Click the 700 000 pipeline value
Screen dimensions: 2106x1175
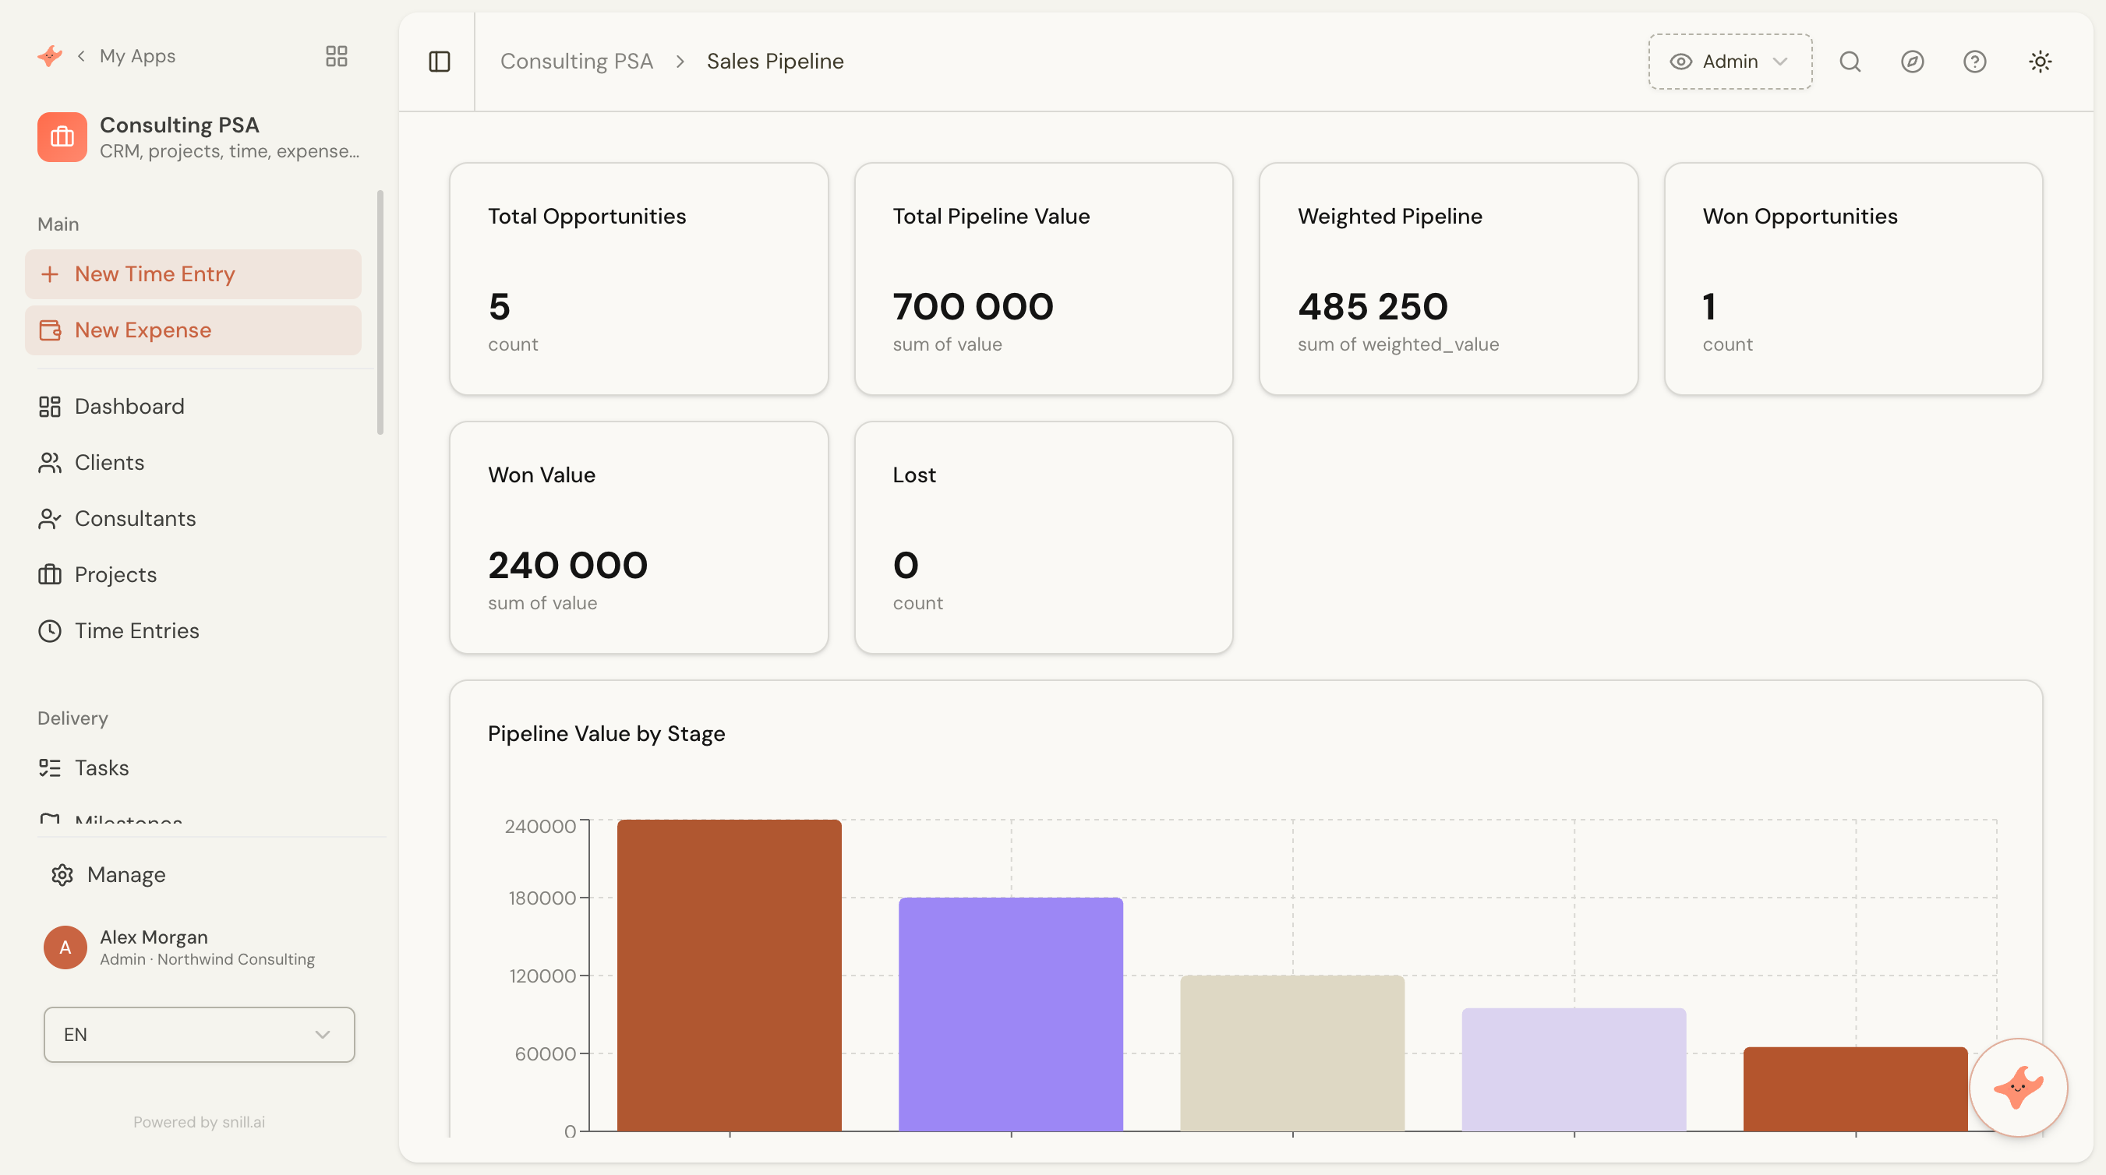973,306
